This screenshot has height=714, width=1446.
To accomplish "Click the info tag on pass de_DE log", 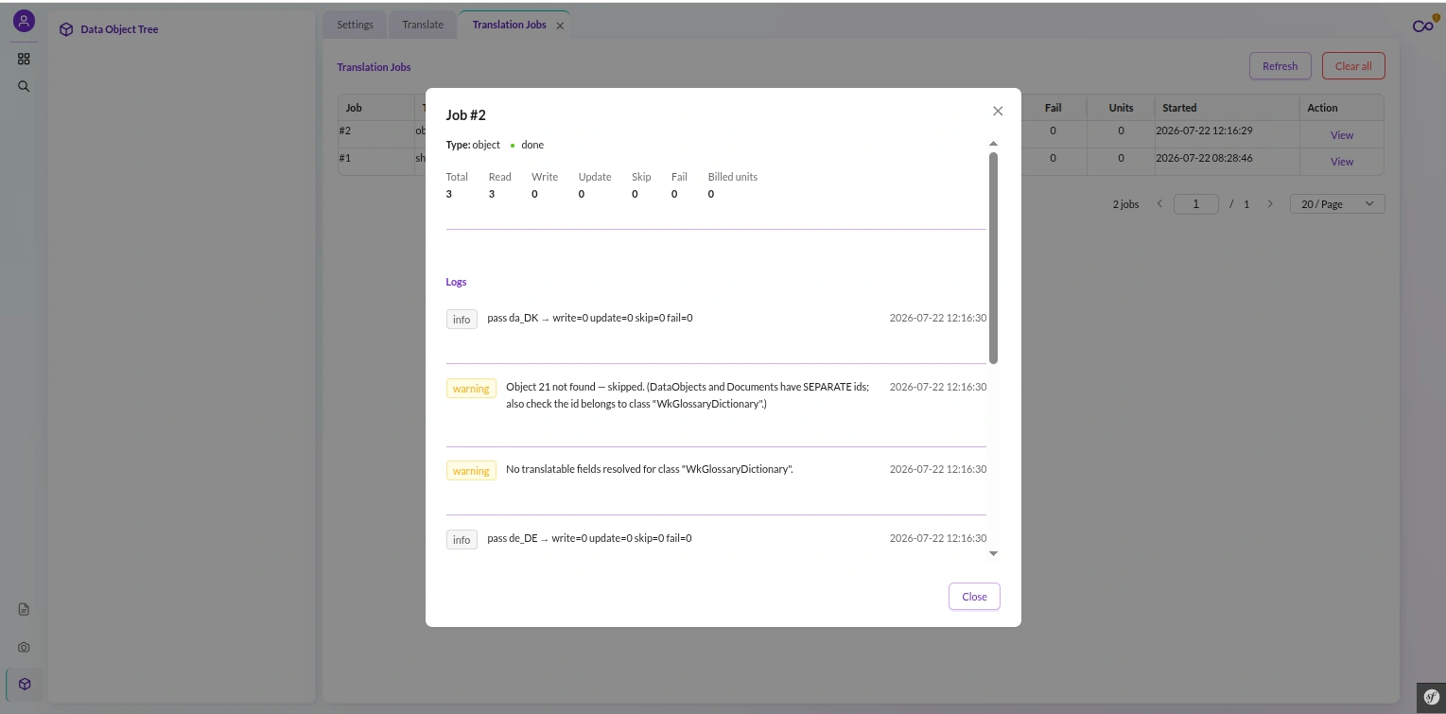I will click(x=462, y=540).
